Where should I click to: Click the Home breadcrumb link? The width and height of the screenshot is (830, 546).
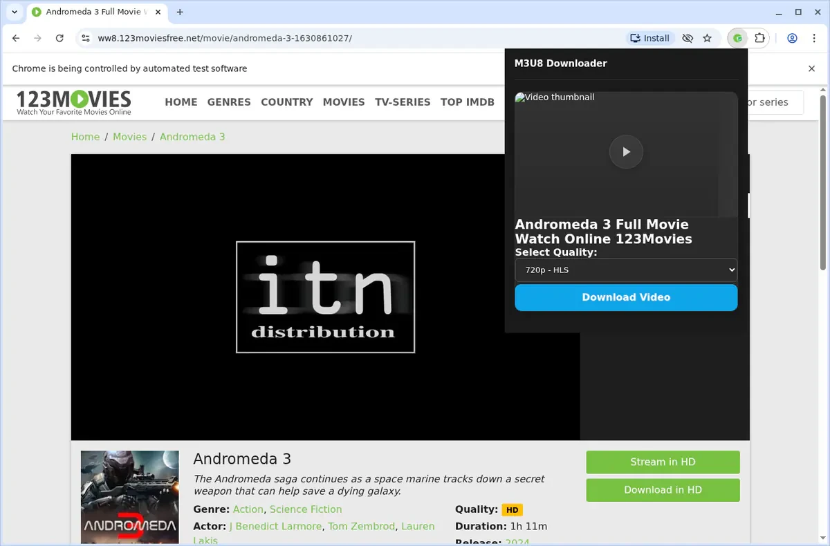click(x=85, y=137)
